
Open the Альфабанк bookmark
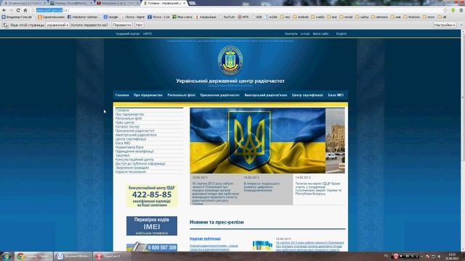coord(206,17)
